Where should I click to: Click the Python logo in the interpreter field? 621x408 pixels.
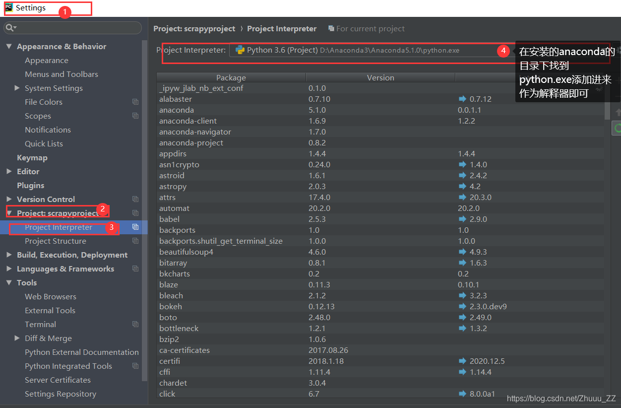coord(240,50)
